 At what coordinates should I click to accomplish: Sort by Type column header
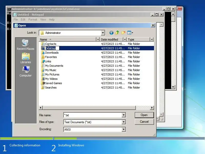click(x=138, y=40)
